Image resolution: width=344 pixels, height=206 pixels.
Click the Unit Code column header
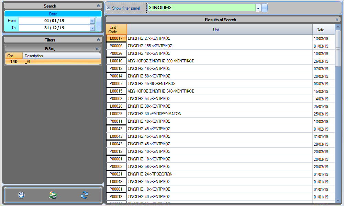click(x=113, y=29)
